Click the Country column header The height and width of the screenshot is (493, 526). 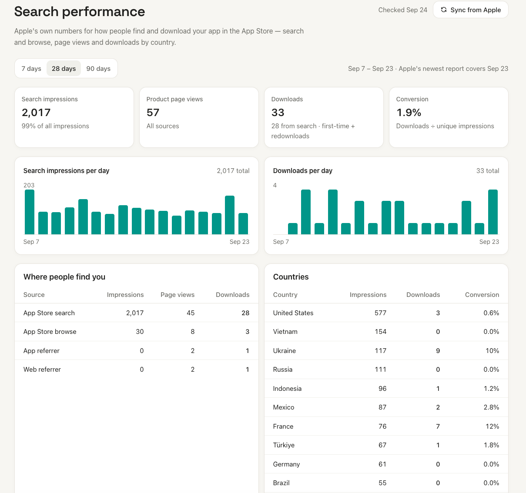[x=285, y=294]
